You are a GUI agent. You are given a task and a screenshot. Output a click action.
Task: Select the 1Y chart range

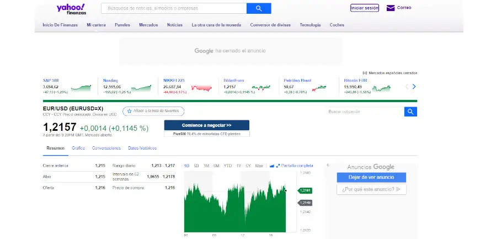point(239,166)
